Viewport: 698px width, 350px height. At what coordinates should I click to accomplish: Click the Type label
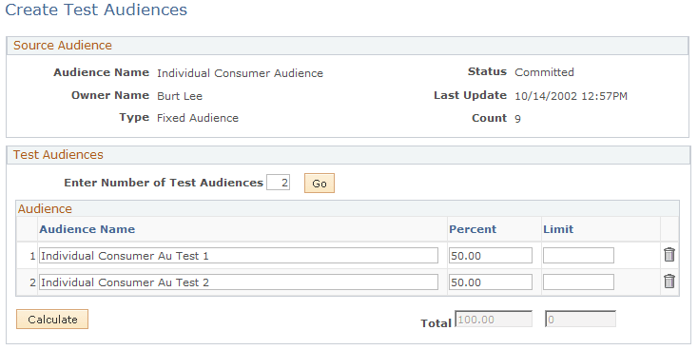pos(134,118)
